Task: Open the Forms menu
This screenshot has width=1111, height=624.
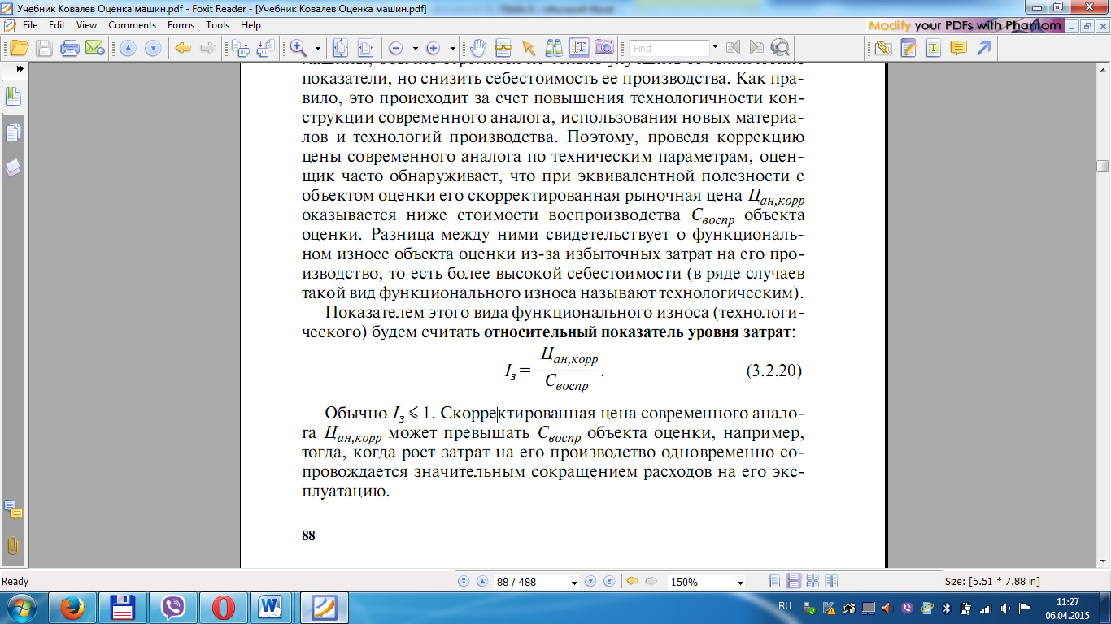Action: click(x=181, y=25)
